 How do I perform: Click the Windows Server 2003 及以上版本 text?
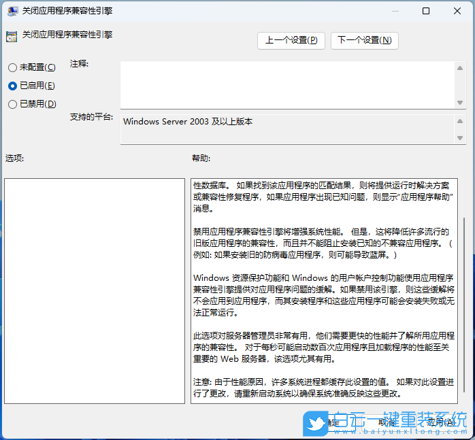click(x=188, y=122)
